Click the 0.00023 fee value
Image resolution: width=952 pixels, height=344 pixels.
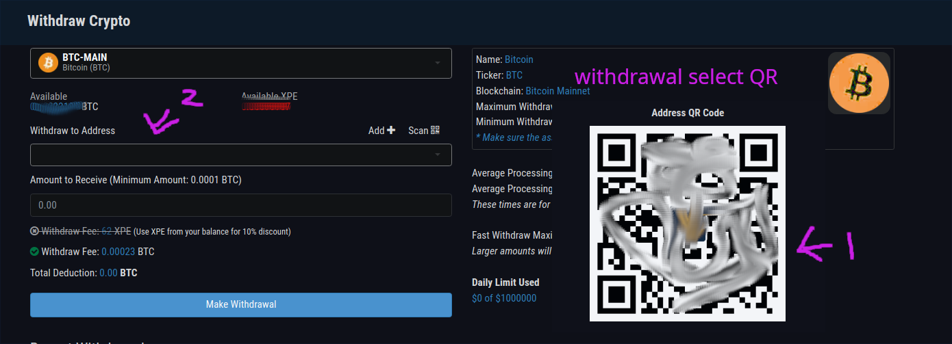pyautogui.click(x=118, y=252)
